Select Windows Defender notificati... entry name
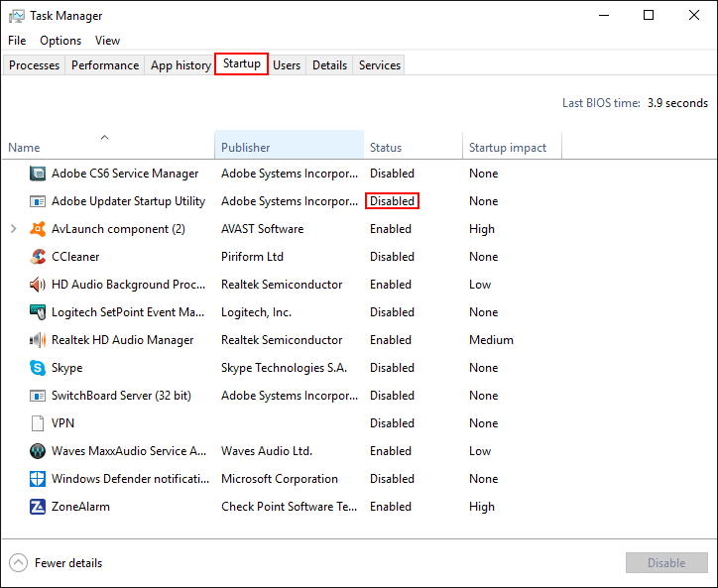This screenshot has height=588, width=718. tap(130, 479)
